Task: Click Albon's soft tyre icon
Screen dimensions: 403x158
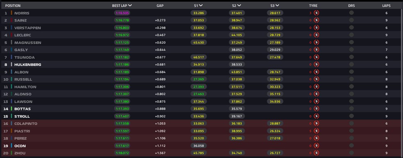Action: tap(317, 72)
